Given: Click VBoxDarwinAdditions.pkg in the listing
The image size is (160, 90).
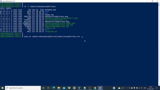Looking at the screenshot, I should pyautogui.click(x=56, y=16).
